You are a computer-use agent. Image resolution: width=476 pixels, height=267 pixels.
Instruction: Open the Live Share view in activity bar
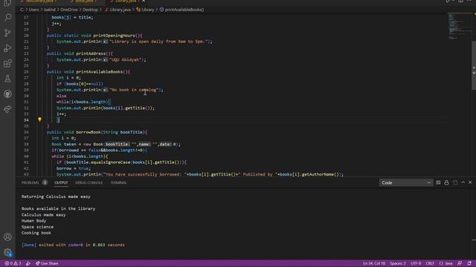(x=7, y=109)
